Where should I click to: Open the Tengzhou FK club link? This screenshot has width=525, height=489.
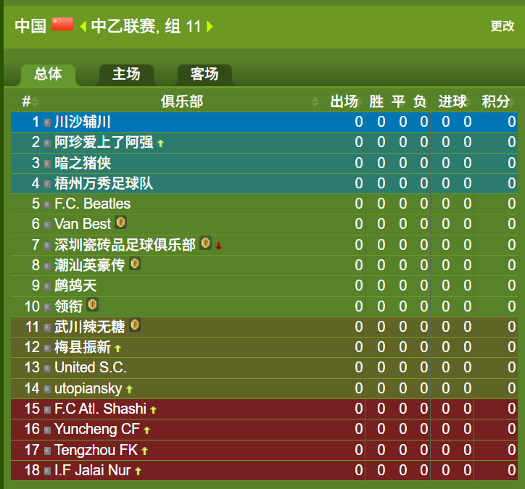96,450
